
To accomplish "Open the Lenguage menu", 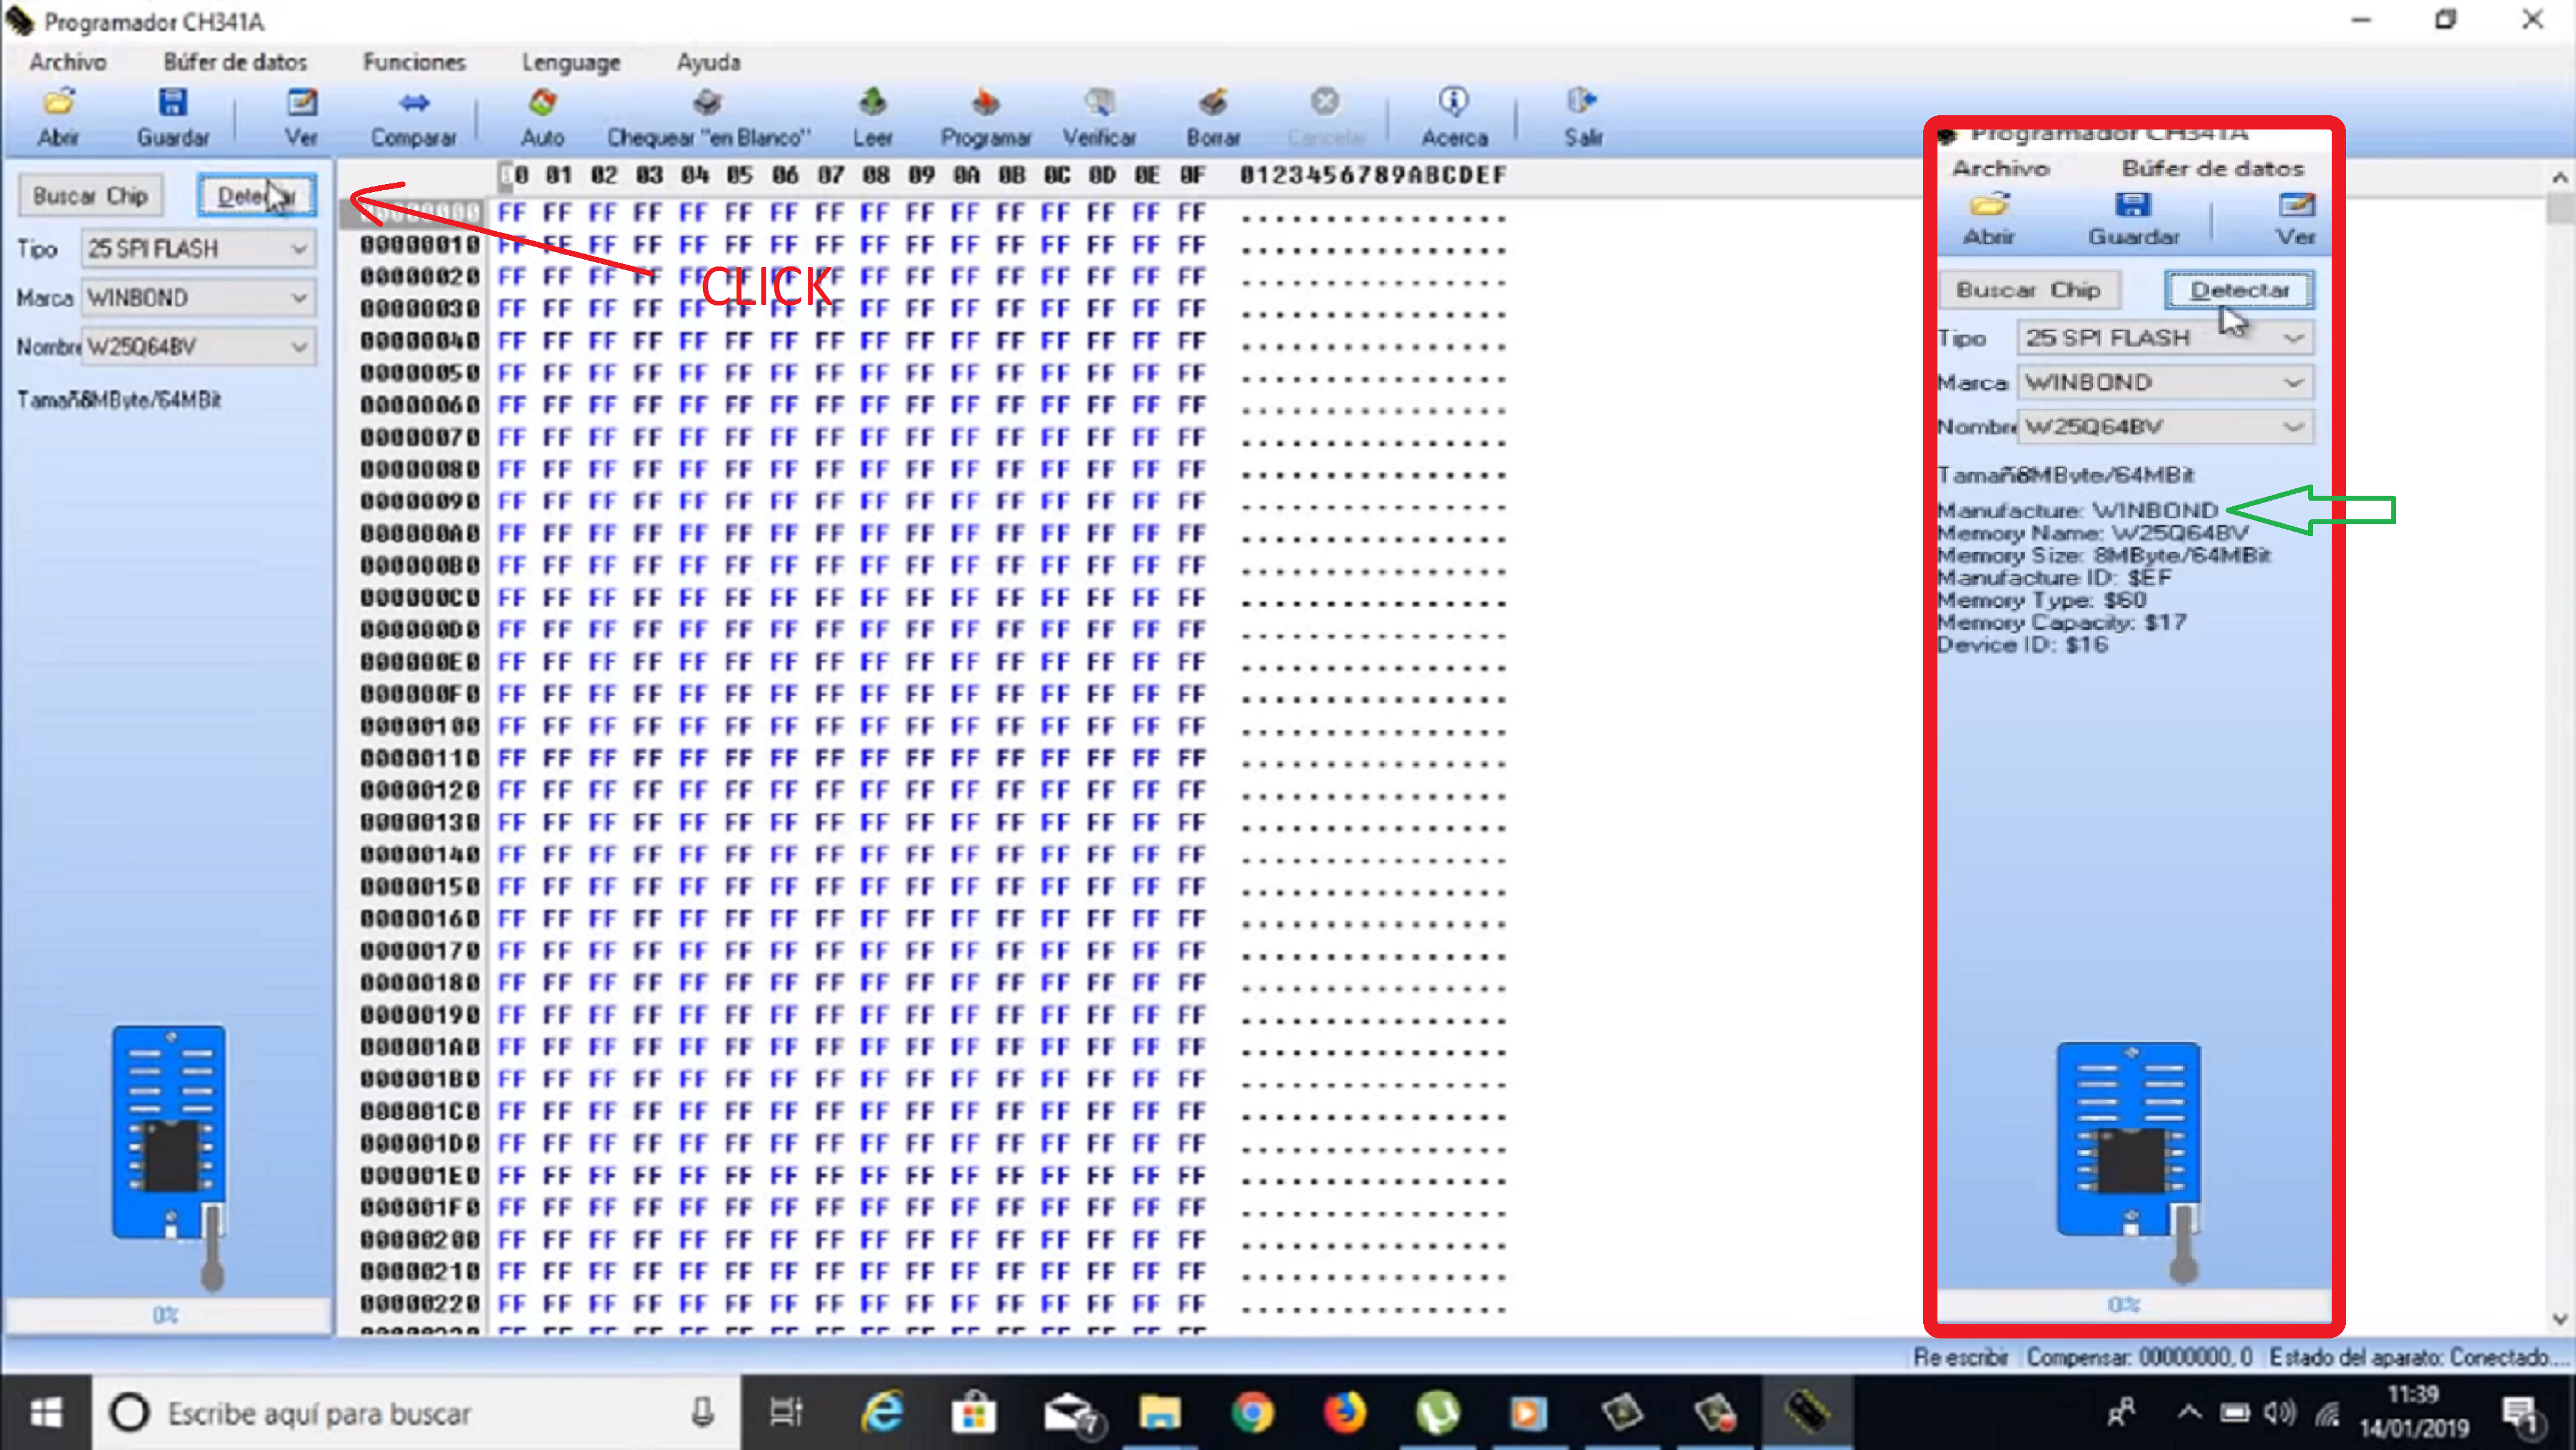I will coord(571,62).
